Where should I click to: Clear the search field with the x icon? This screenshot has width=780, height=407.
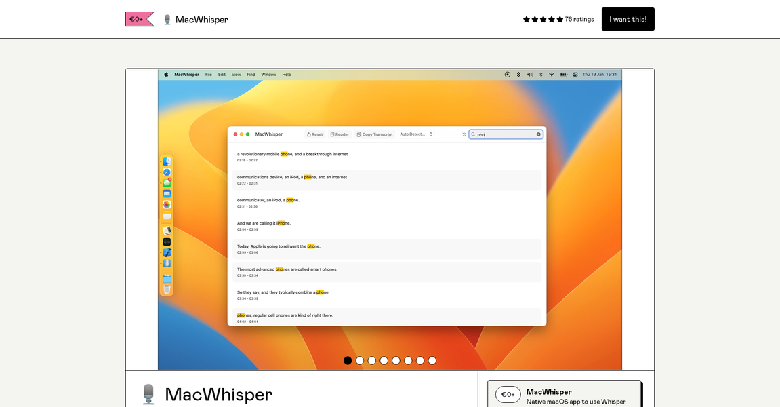pyautogui.click(x=538, y=134)
